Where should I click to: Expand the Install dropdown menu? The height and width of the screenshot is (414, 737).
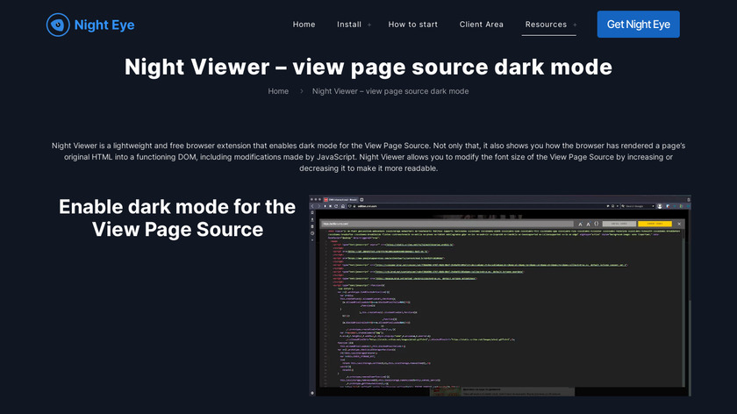[349, 25]
